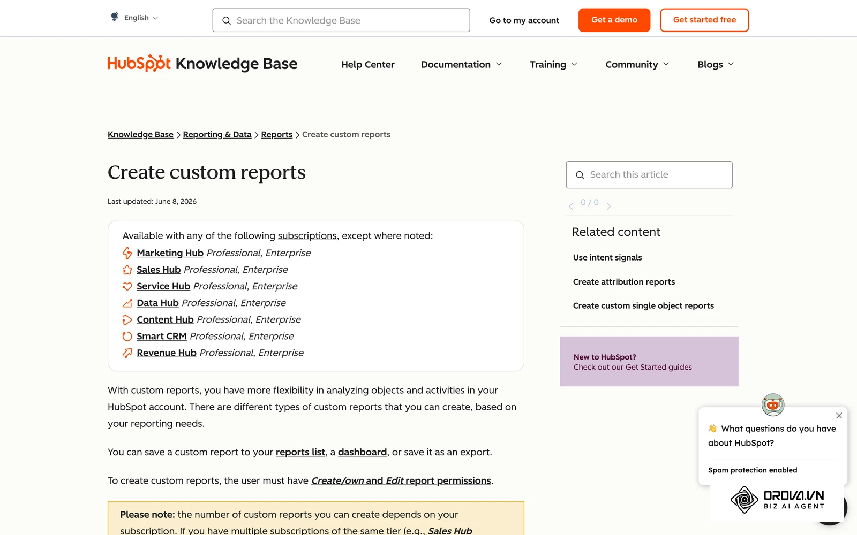Click the Get started free button
This screenshot has width=857, height=535.
pyautogui.click(x=704, y=20)
